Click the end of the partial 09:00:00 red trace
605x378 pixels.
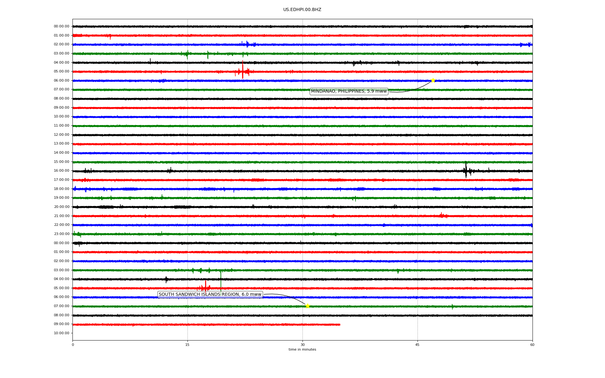point(340,324)
